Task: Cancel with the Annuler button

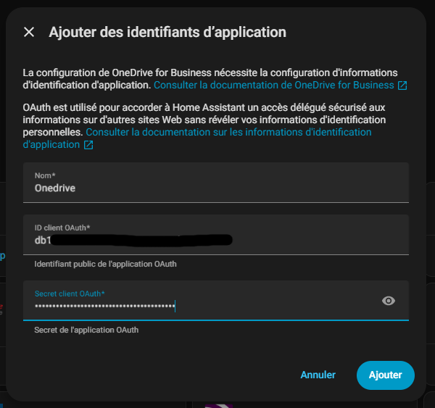Action: point(318,375)
